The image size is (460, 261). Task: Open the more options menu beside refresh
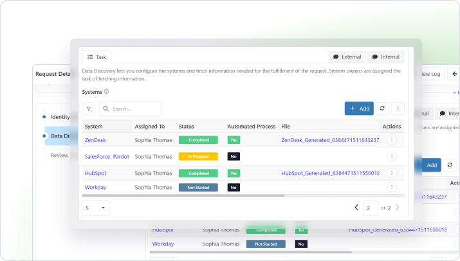pos(398,108)
